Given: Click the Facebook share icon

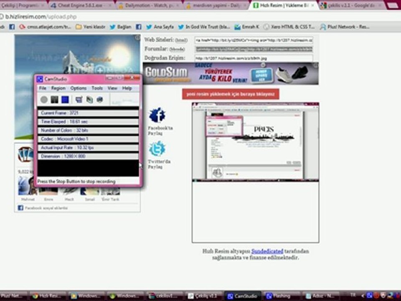Looking at the screenshot, I should tap(157, 115).
